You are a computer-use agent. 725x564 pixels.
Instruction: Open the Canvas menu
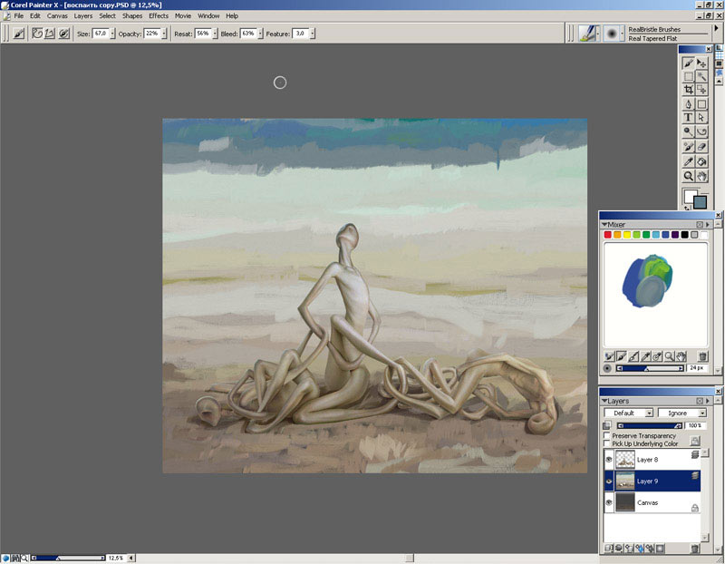point(57,16)
